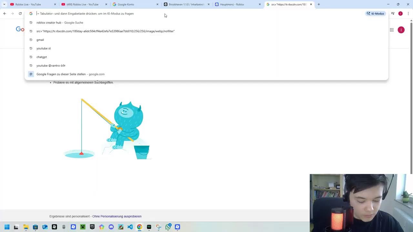Viewport: 413px width, 232px height.
Task: Click the Google account avatar on the page
Action: pos(401,30)
